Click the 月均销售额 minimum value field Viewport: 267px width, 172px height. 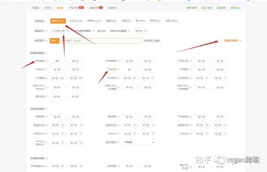129,61
